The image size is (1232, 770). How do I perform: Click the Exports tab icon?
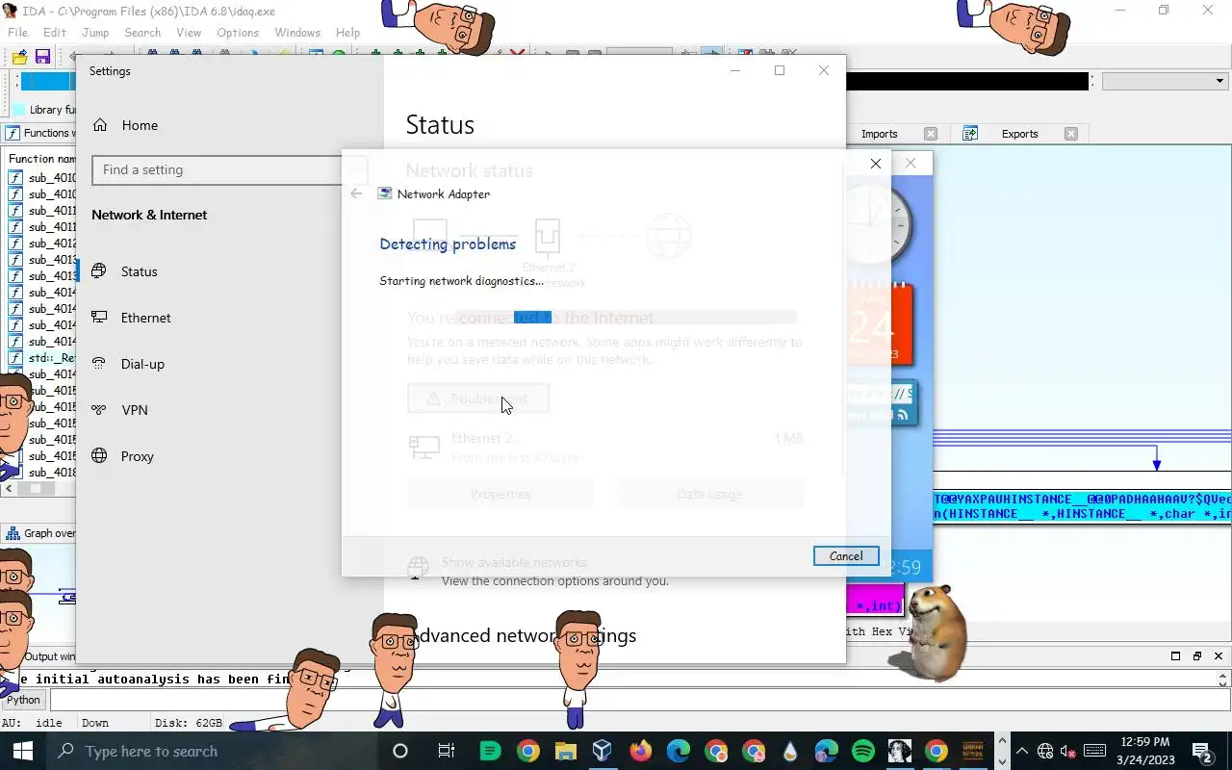pyautogui.click(x=970, y=134)
